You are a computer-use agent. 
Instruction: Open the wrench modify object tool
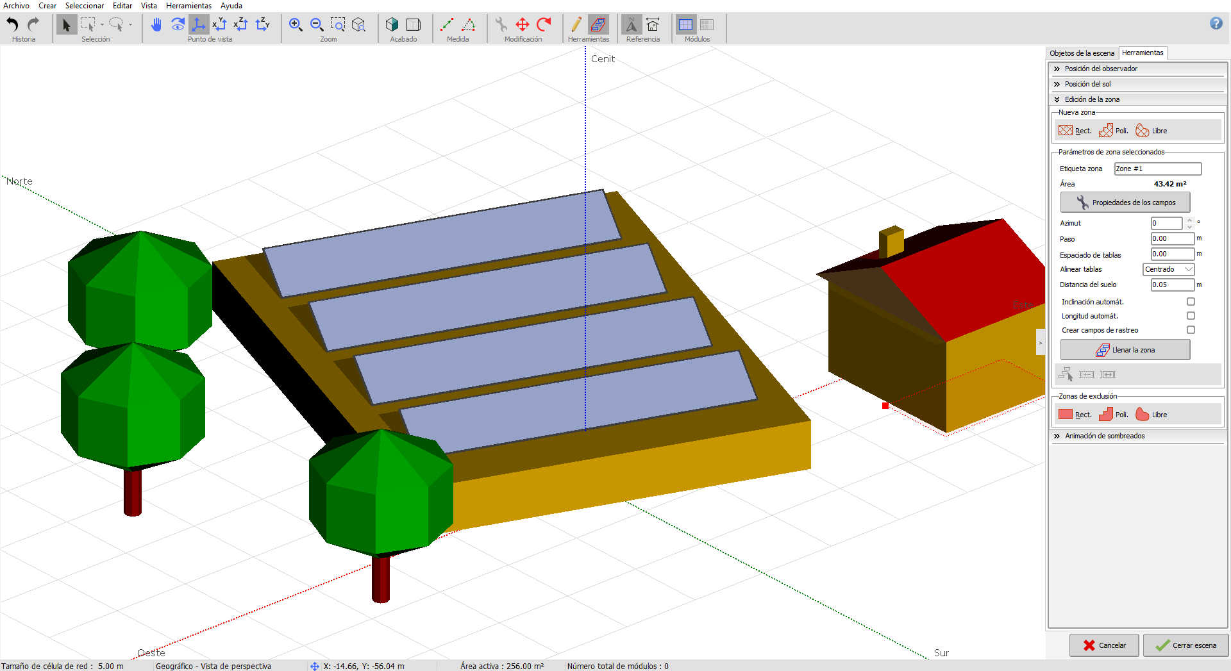[501, 24]
